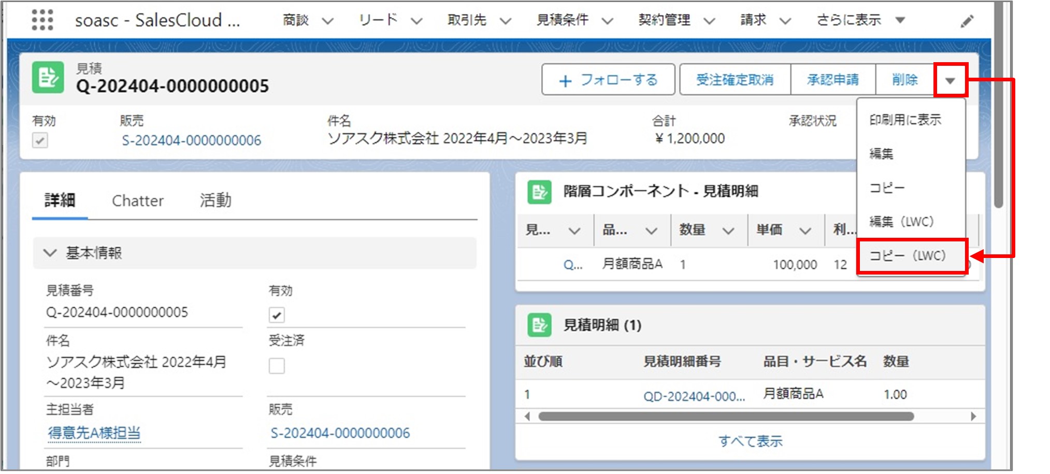Click the horizontal scrollbar thumb in 見積明細 list
Viewport: 1050px width, 474px height.
726,416
